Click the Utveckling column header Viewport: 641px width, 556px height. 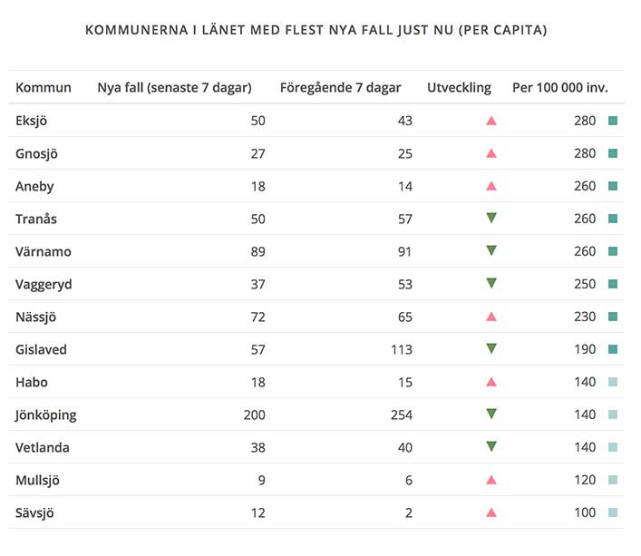pyautogui.click(x=459, y=88)
